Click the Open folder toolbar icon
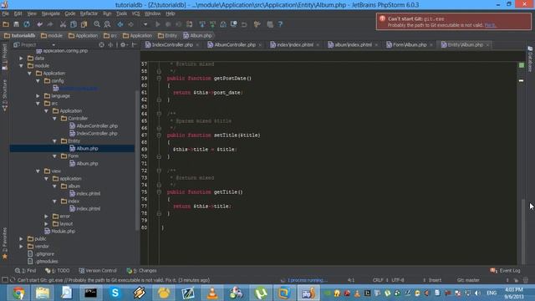The height and width of the screenshot is (301, 535). pyautogui.click(x=6, y=24)
